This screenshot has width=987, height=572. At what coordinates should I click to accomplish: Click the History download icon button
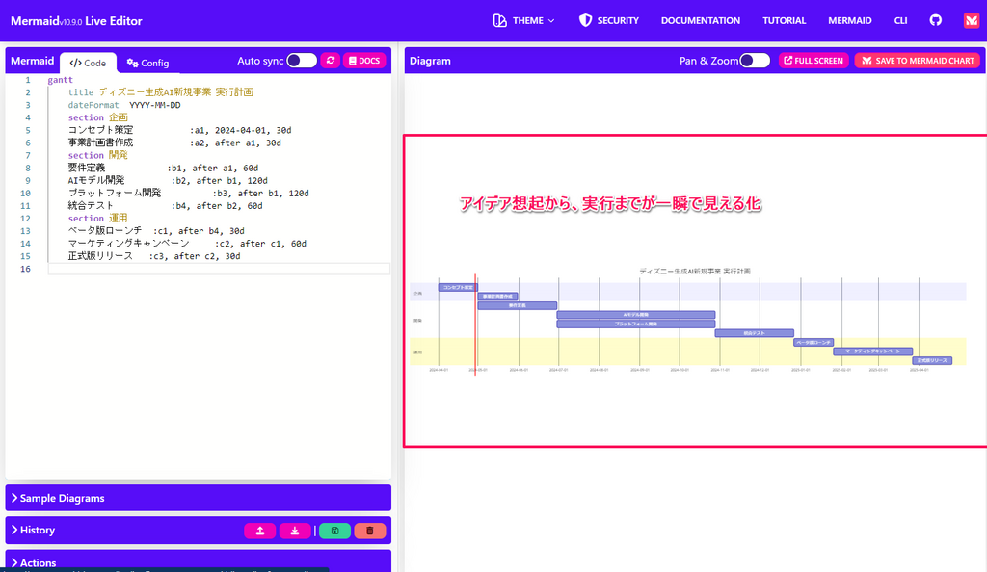(295, 531)
